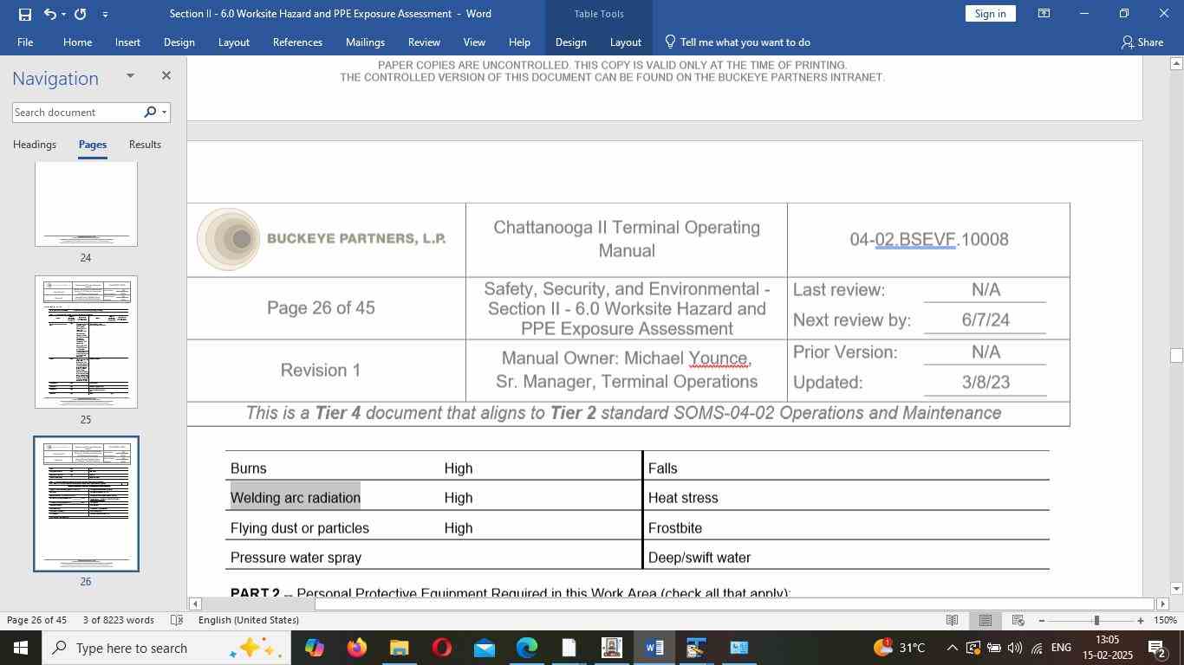Open the Insert ribbon tab

pyautogui.click(x=127, y=42)
